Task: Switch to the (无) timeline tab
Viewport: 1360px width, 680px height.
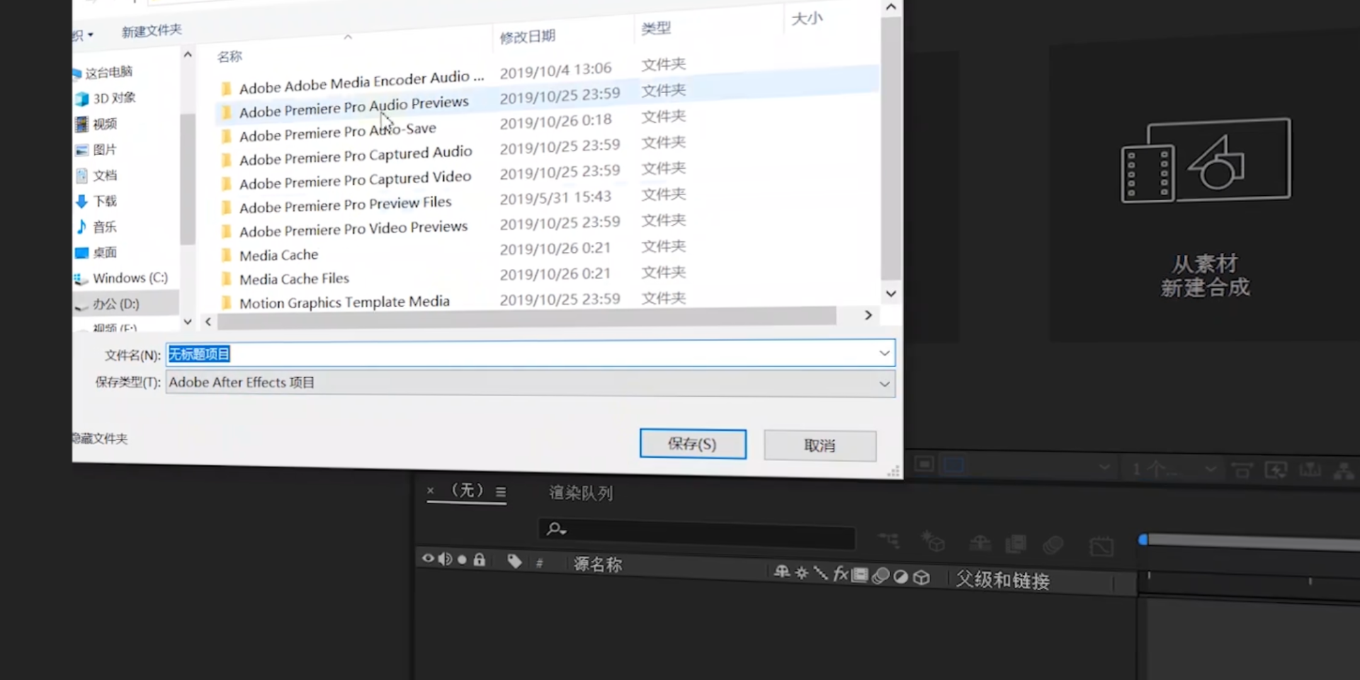Action: 467,490
